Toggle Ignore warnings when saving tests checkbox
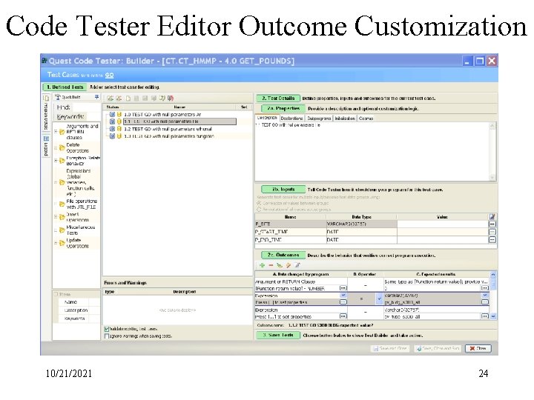 click(x=107, y=336)
